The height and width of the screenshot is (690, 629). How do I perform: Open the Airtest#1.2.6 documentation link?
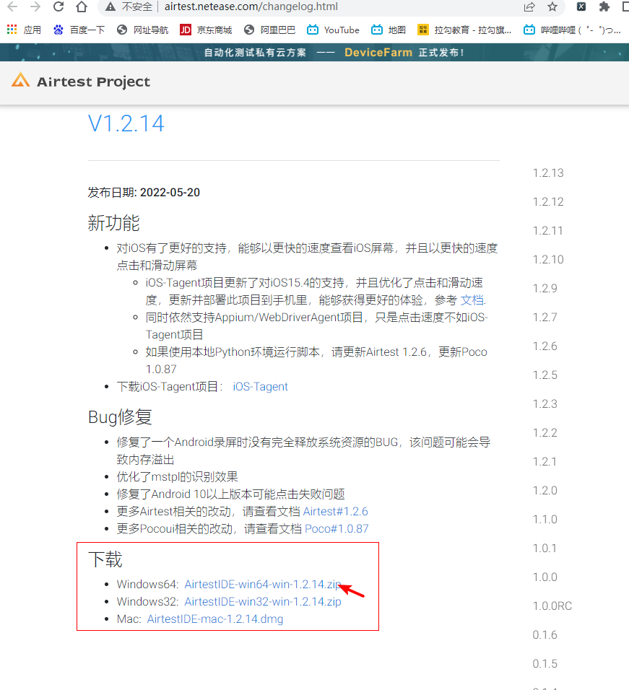(335, 511)
